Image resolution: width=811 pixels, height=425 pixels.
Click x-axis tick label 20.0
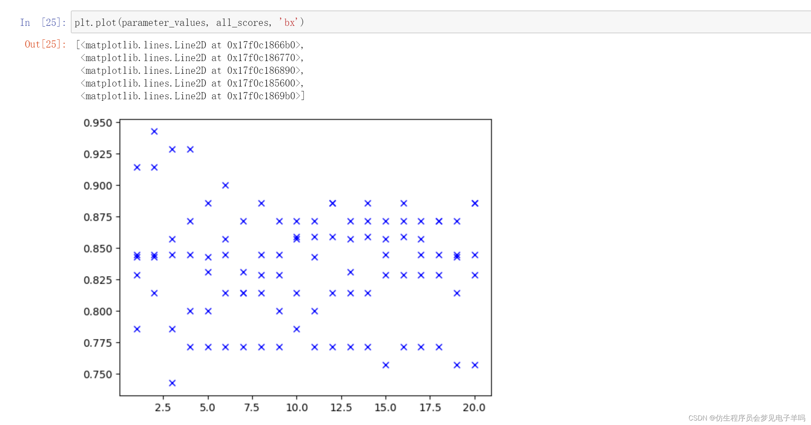[474, 407]
